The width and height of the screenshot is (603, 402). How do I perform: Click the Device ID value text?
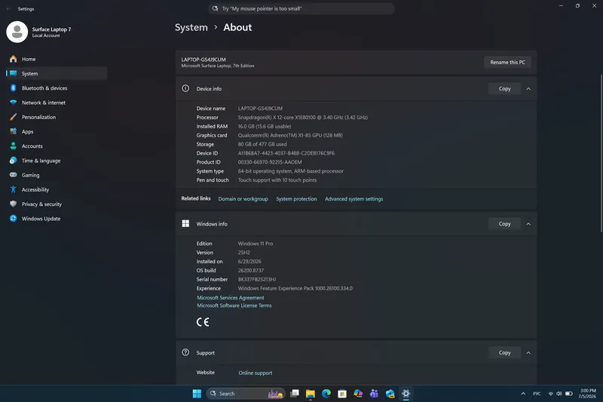286,153
